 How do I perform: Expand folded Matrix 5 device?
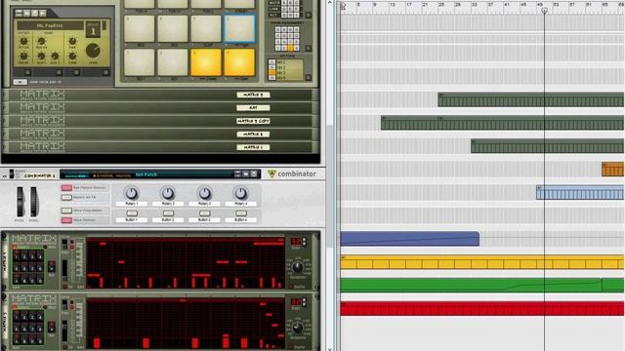point(5,95)
